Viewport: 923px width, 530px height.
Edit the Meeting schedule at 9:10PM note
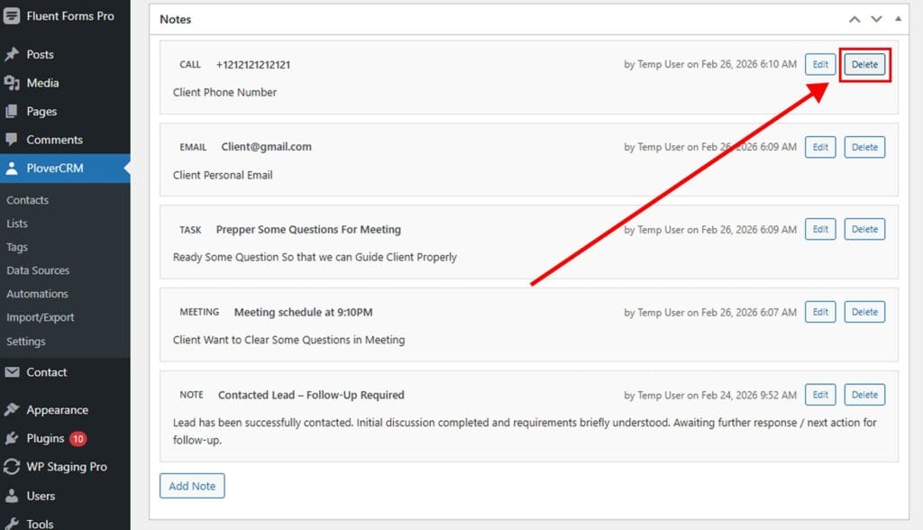(820, 312)
